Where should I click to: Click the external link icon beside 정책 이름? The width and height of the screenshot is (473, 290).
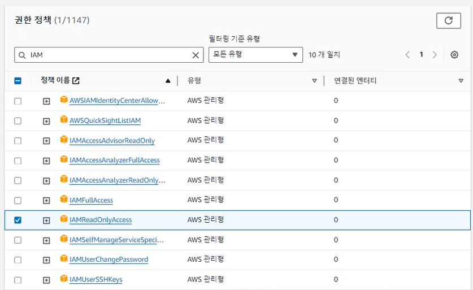click(76, 81)
